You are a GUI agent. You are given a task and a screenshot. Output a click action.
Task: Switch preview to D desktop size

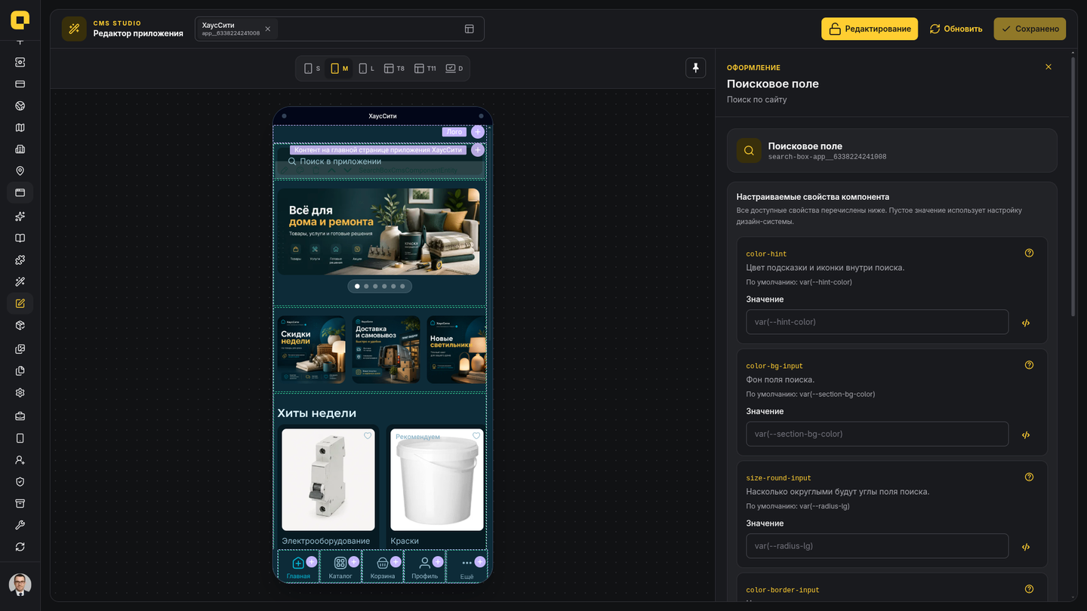tap(454, 69)
